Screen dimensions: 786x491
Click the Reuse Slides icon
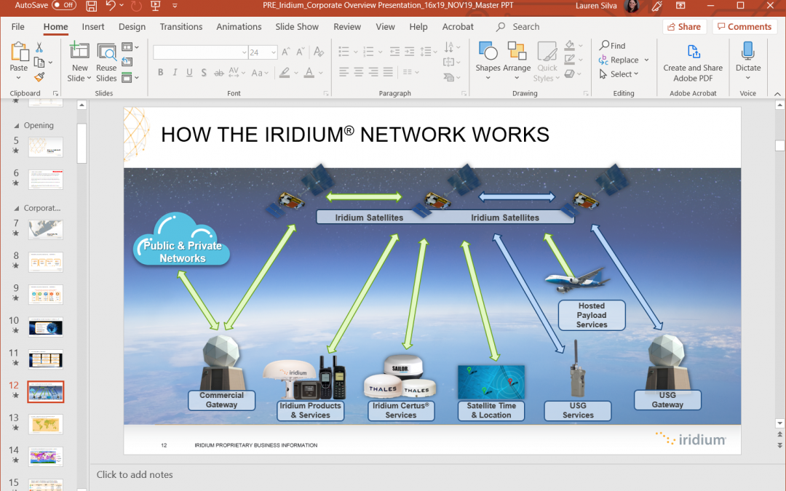106,52
